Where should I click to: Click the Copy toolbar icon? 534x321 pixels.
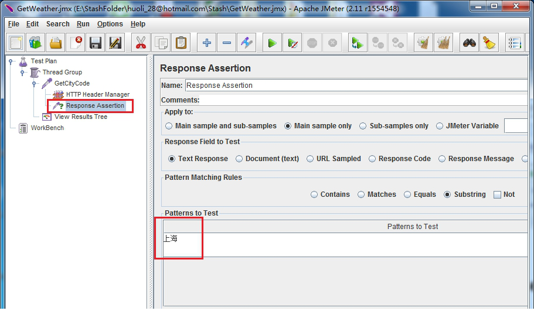pyautogui.click(x=161, y=43)
